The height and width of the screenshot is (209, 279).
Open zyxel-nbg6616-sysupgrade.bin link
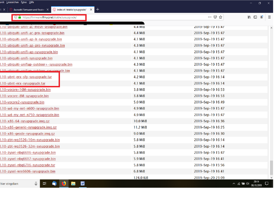28,153
